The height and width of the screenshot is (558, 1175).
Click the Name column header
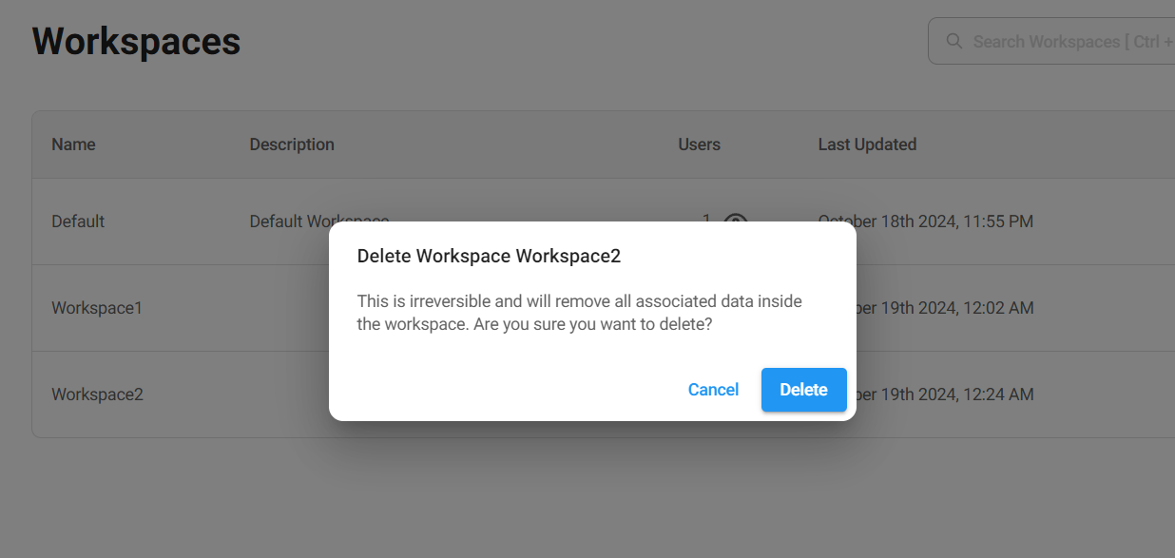(x=73, y=144)
